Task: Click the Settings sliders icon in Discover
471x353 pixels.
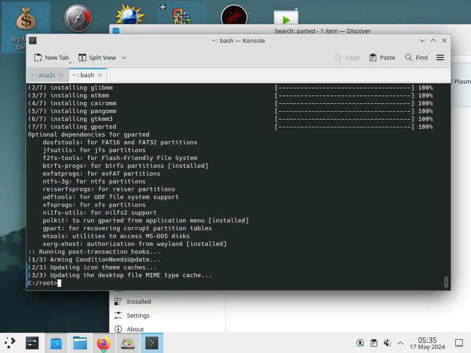Action: 118,315
